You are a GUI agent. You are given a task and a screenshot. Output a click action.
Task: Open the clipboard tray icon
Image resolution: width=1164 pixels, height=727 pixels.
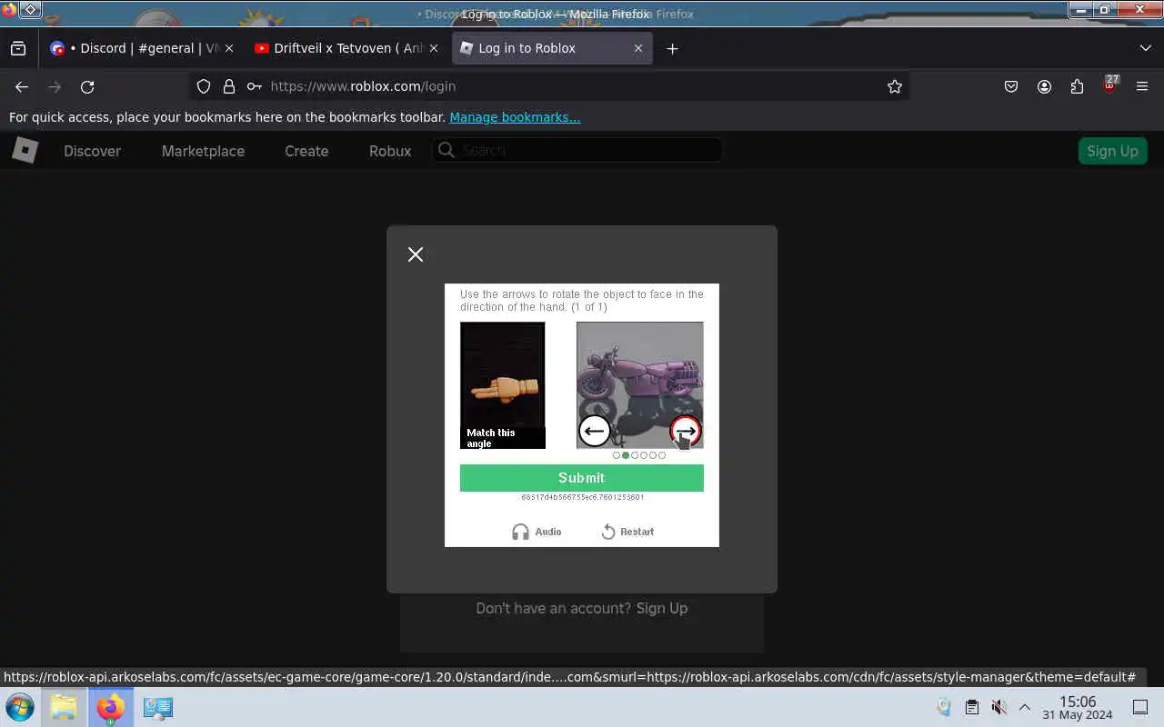pyautogui.click(x=972, y=707)
